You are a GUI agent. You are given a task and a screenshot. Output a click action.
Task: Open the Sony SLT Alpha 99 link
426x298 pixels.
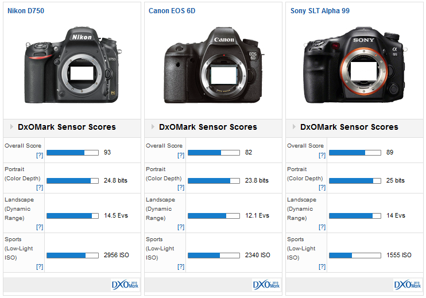pos(320,11)
